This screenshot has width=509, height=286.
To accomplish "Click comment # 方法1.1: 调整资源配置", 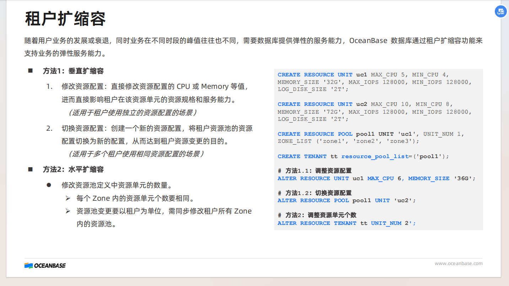I will pyautogui.click(x=315, y=171).
